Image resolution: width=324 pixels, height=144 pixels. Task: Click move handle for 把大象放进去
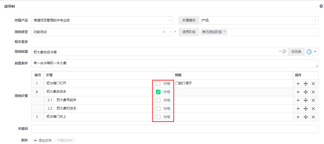coord(306,92)
